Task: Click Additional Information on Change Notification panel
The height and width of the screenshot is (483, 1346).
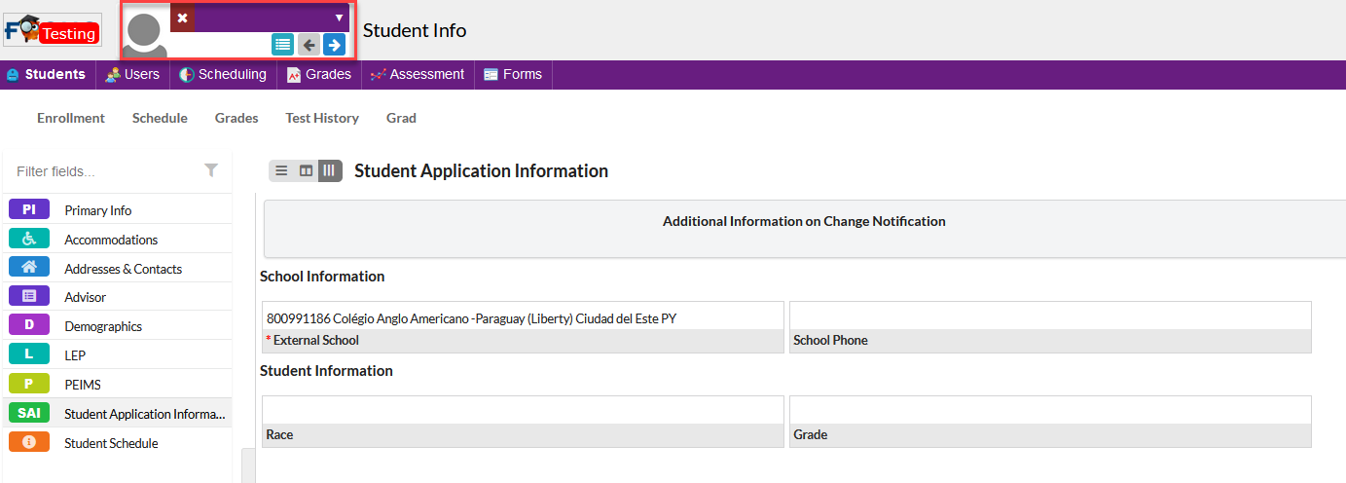Action: click(x=804, y=229)
